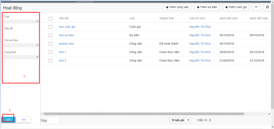Click scrollbar left arrow
The height and width of the screenshot is (129, 274).
tap(42, 114)
